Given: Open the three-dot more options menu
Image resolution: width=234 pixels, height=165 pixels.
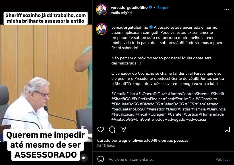Looking at the screenshot, I should [x=226, y=10].
